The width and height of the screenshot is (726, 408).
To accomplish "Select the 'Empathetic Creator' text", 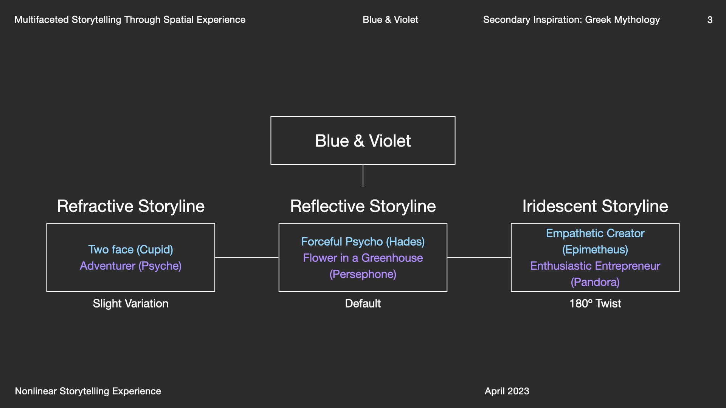I will [x=595, y=233].
